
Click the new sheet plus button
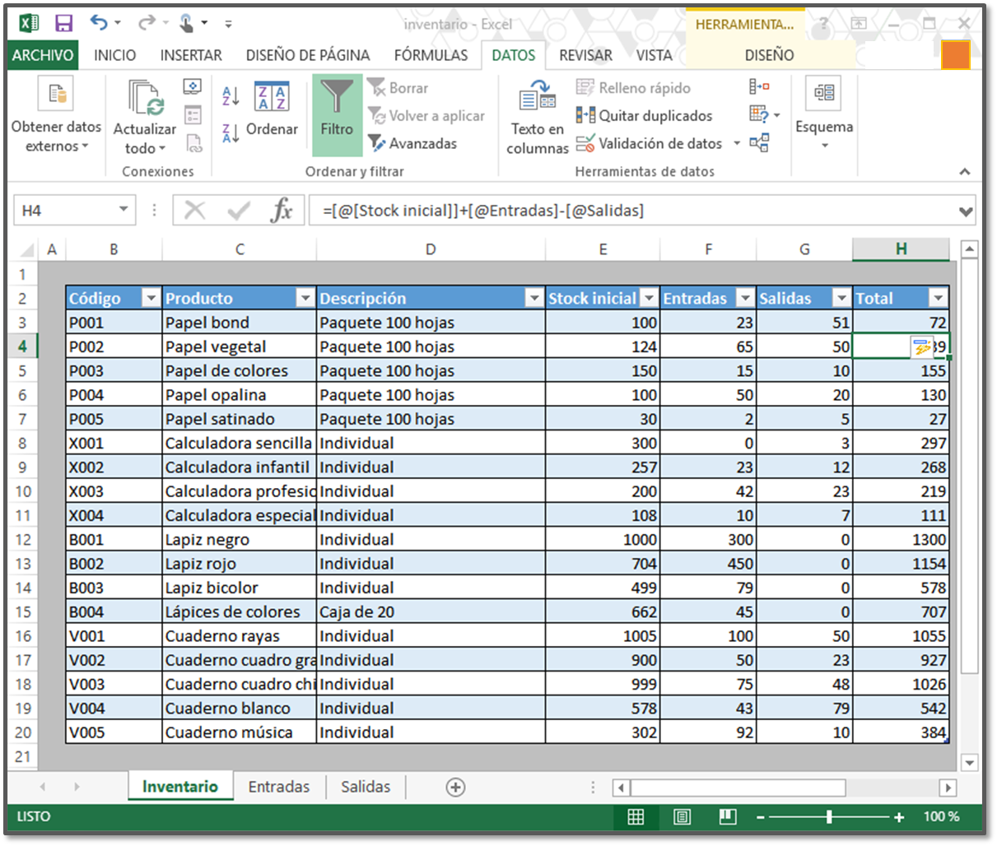pos(455,788)
